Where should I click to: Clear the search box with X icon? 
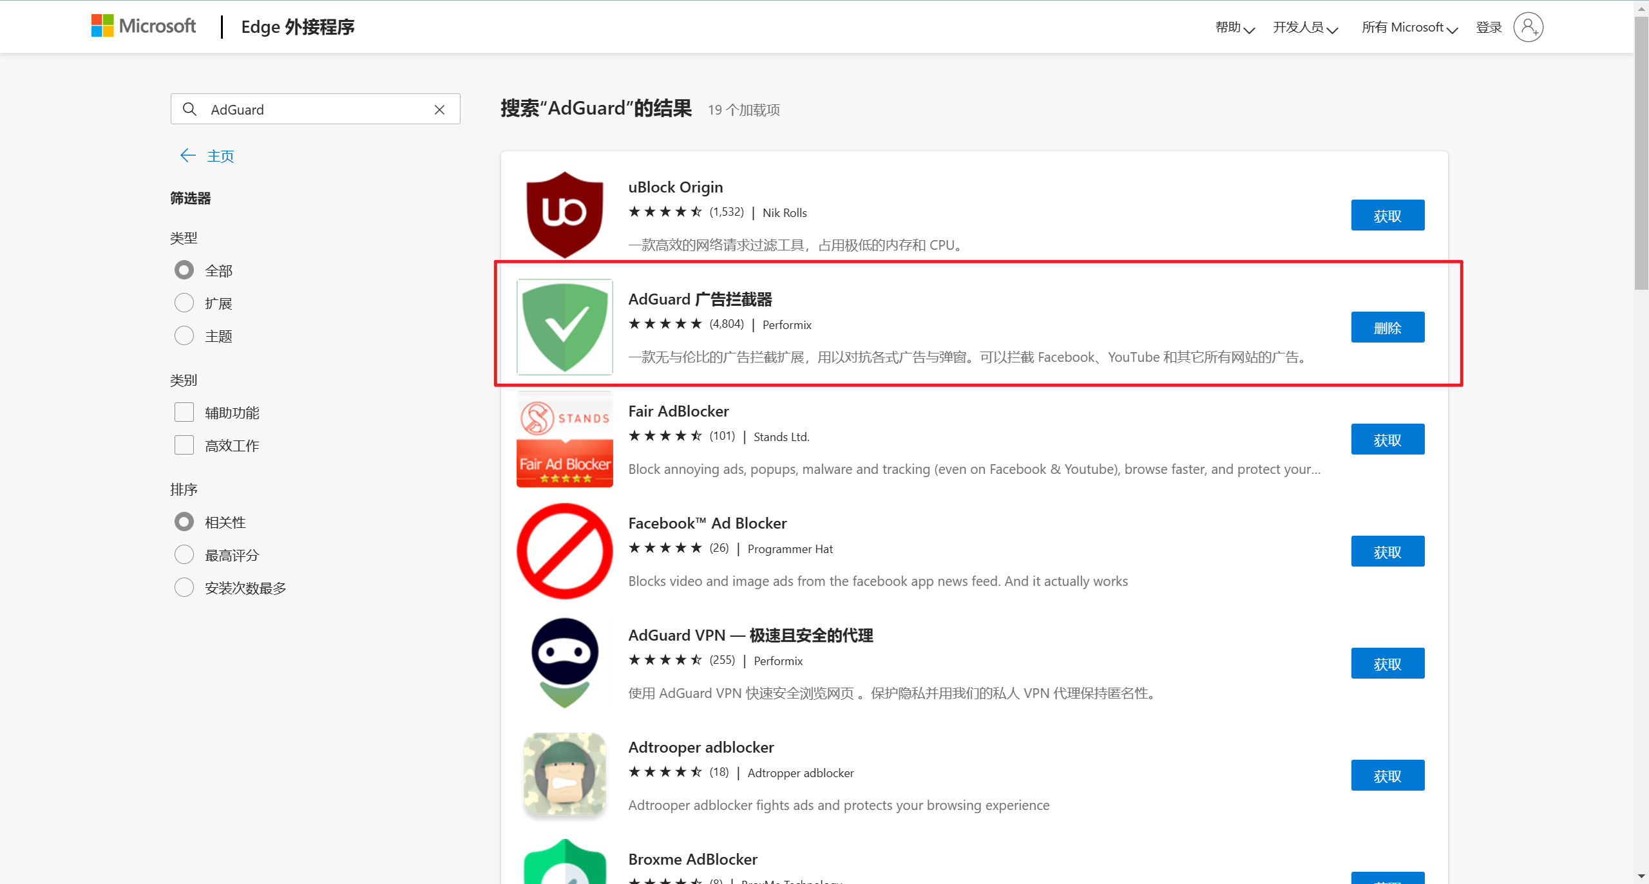click(x=439, y=109)
